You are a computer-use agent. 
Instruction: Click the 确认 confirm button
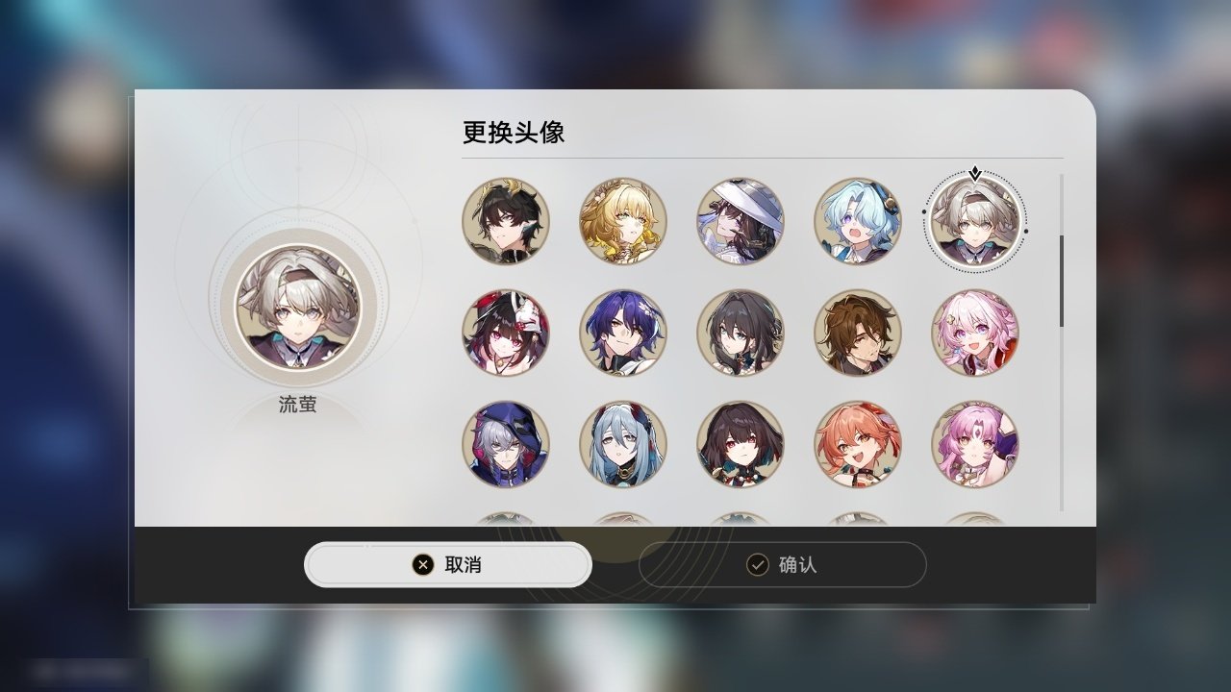click(783, 564)
